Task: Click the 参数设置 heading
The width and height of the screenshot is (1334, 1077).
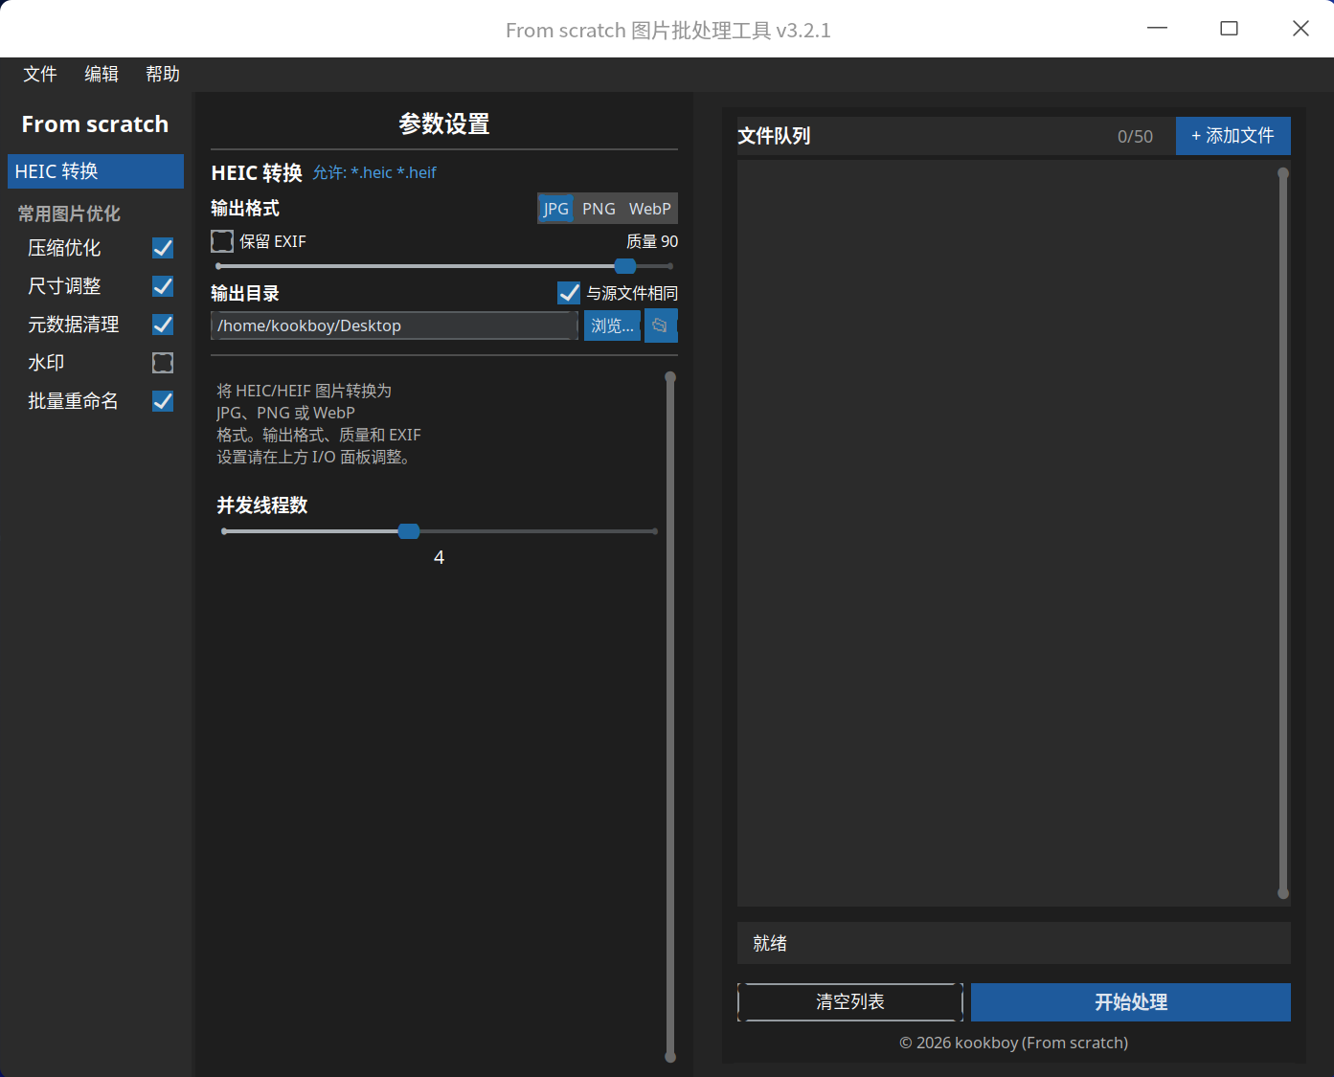Action: [x=444, y=123]
